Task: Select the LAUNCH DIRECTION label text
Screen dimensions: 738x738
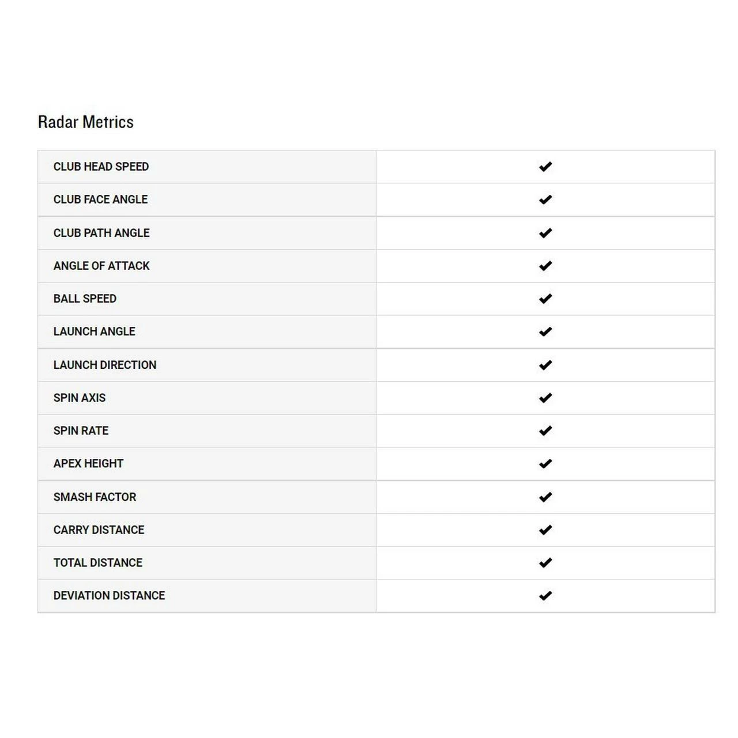Action: point(104,365)
